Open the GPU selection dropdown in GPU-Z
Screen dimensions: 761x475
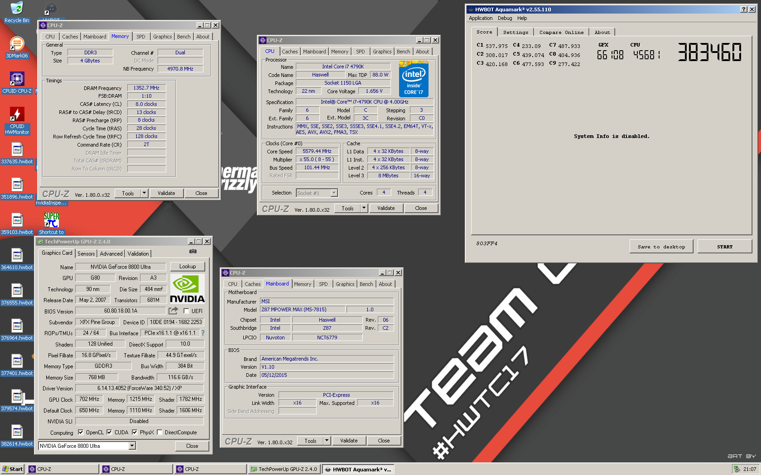132,446
